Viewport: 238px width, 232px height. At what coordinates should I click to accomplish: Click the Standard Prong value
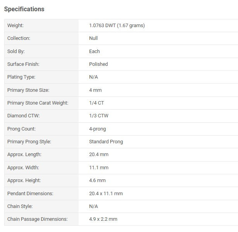[106, 142]
